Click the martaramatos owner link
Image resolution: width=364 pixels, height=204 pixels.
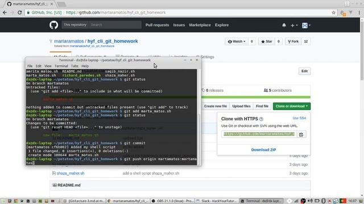tap(69, 41)
